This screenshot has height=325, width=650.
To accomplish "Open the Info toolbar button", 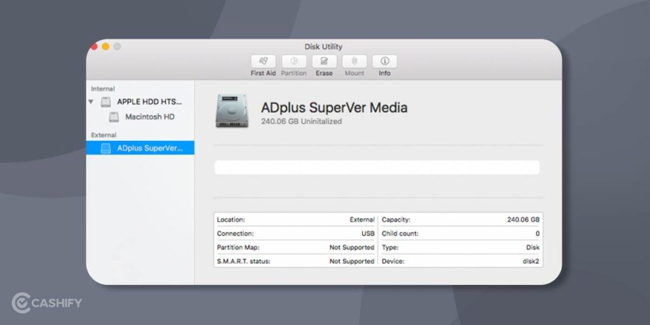I will [x=385, y=62].
